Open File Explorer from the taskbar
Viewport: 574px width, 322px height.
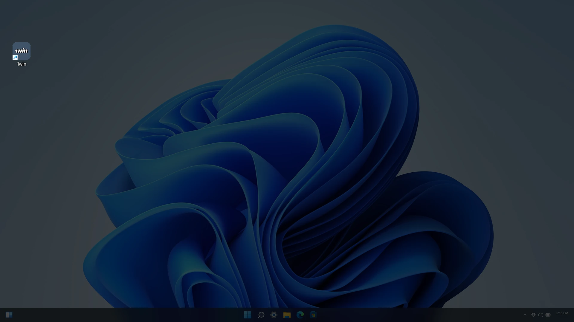[x=287, y=315]
